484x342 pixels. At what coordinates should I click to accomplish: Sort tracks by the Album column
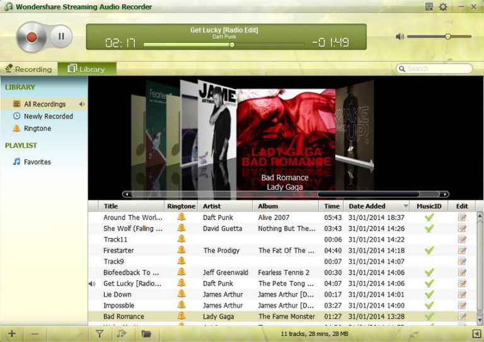coord(285,206)
